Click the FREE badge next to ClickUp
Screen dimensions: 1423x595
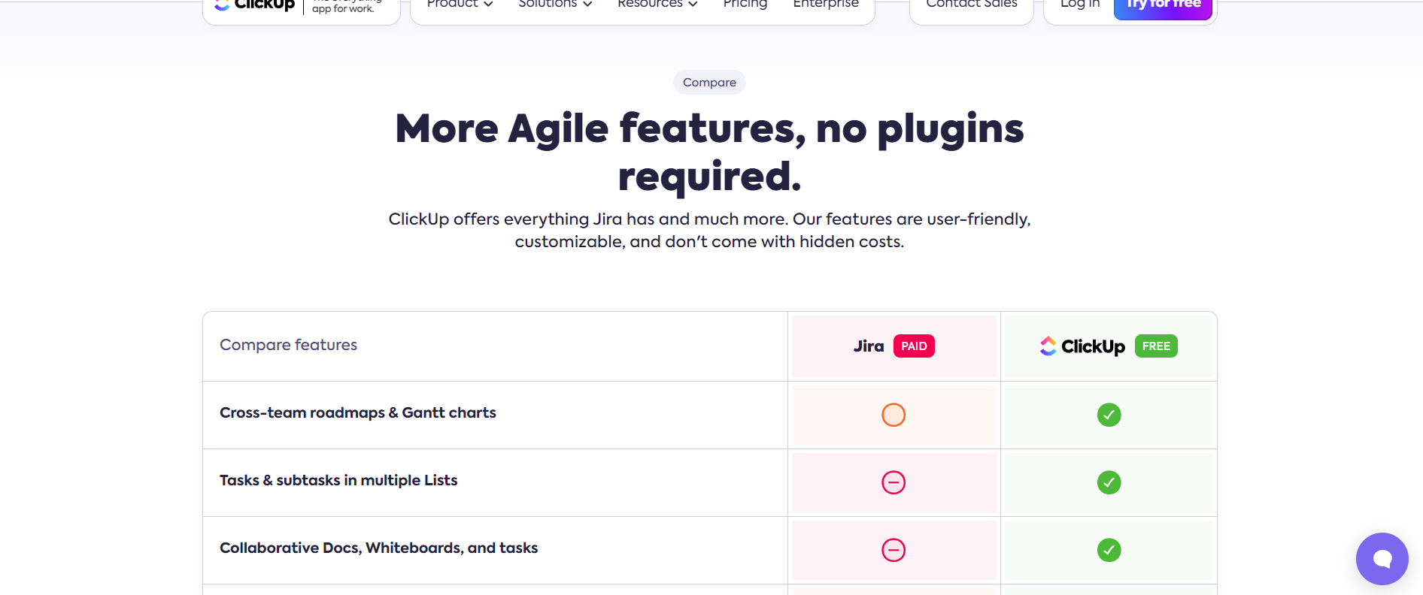tap(1156, 346)
